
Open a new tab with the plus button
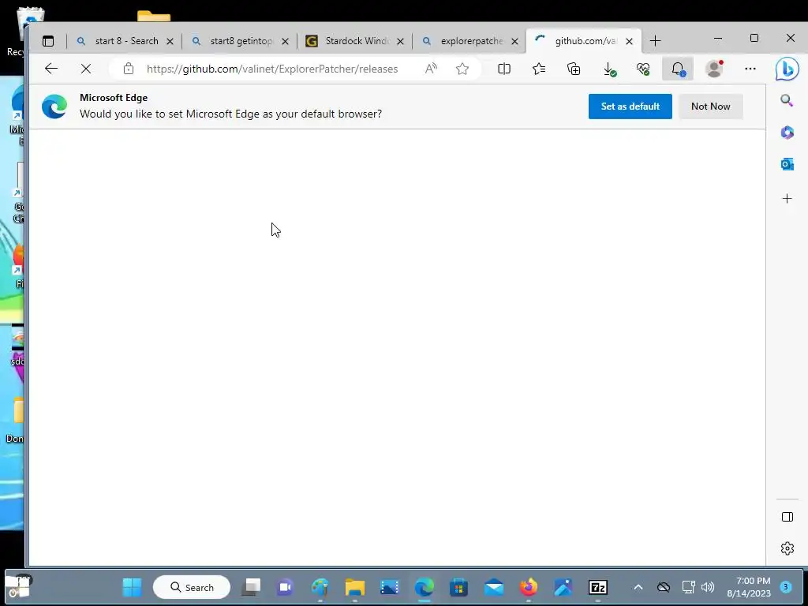(655, 41)
